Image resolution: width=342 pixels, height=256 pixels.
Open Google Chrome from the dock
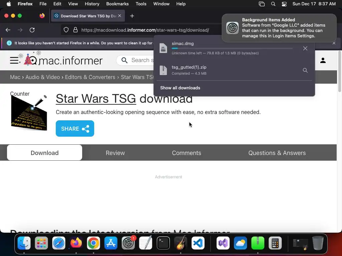click(94, 243)
